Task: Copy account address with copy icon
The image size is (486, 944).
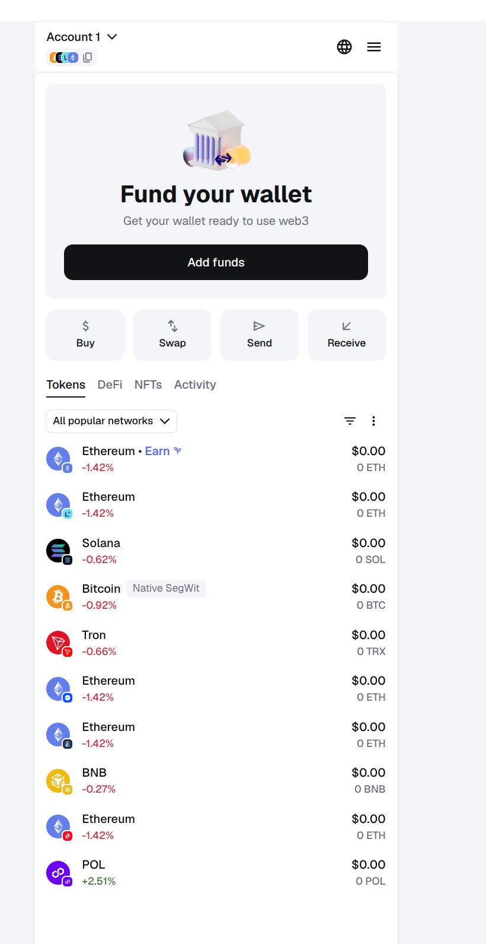Action: [87, 58]
